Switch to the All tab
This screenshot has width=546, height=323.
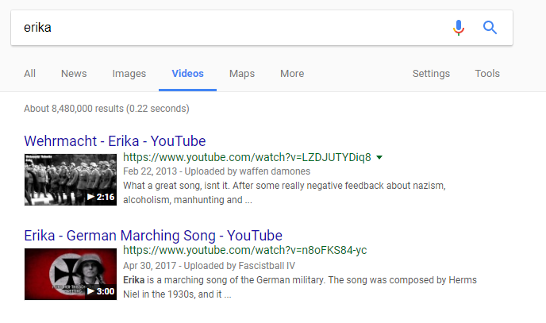click(x=29, y=74)
